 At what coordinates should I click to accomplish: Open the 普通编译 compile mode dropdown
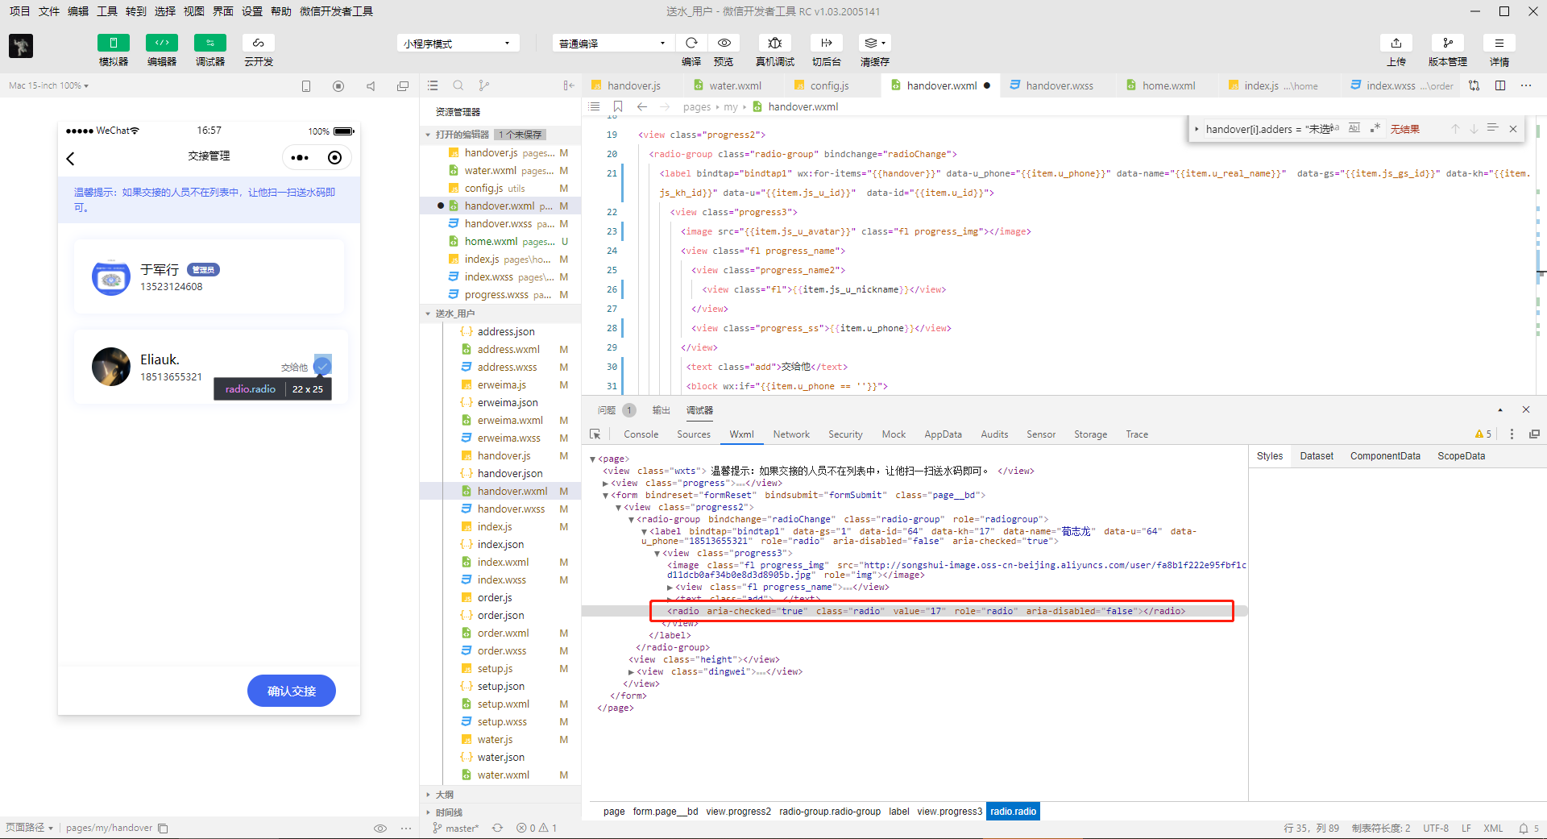pos(612,44)
